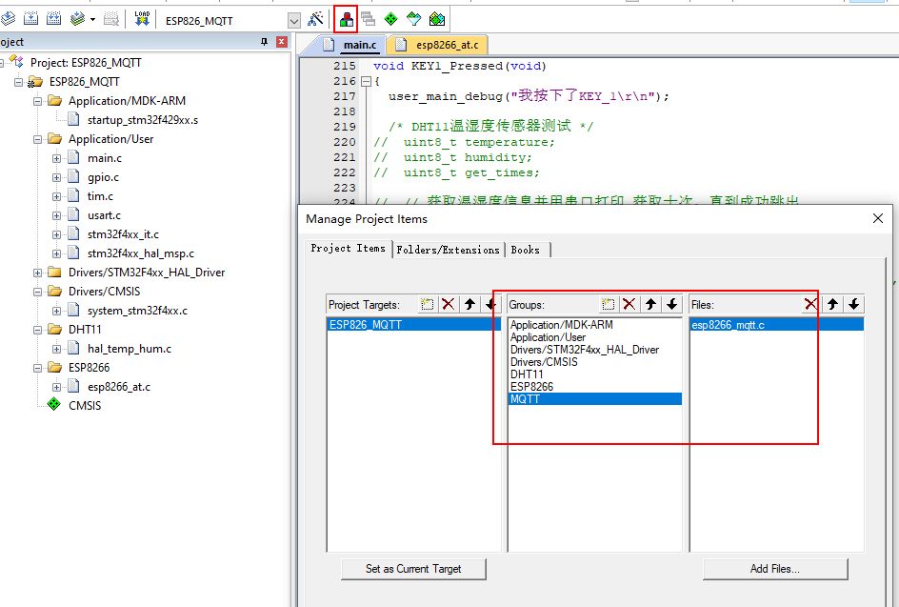Open the Batch Build dropdown arrow
The width and height of the screenshot is (899, 607).
[93, 20]
